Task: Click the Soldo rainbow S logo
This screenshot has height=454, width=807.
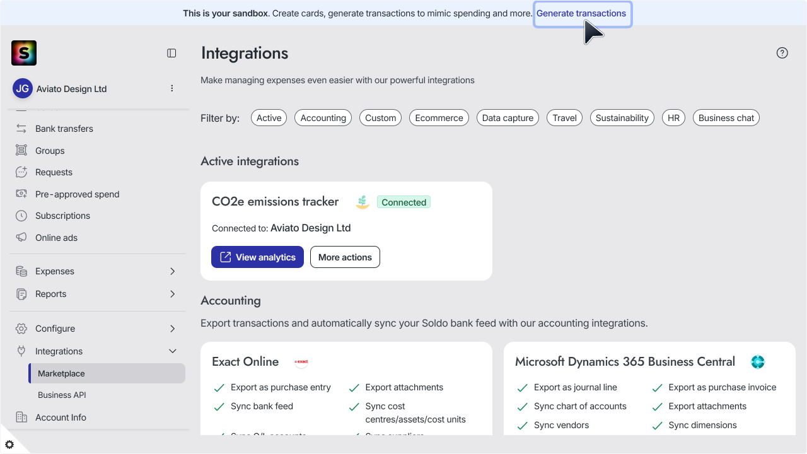Action: tap(24, 53)
